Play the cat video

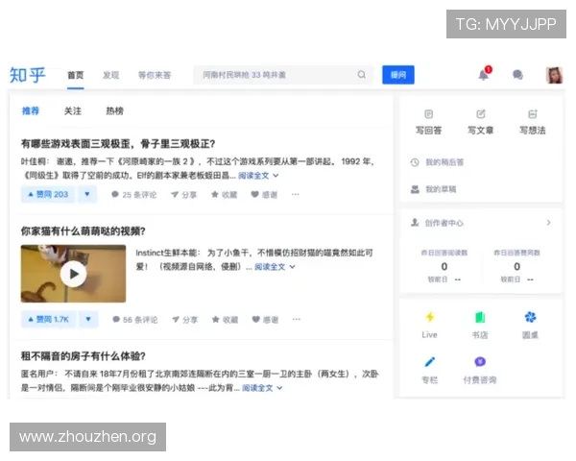(74, 274)
